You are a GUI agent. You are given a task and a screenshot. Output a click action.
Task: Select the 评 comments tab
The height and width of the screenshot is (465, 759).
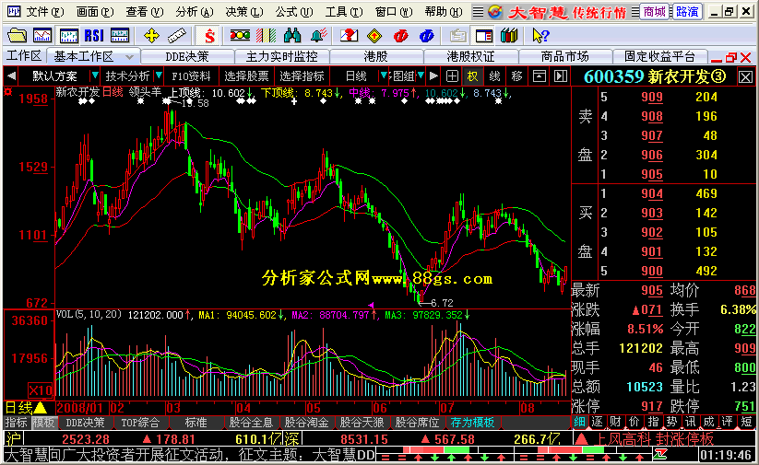coord(728,422)
